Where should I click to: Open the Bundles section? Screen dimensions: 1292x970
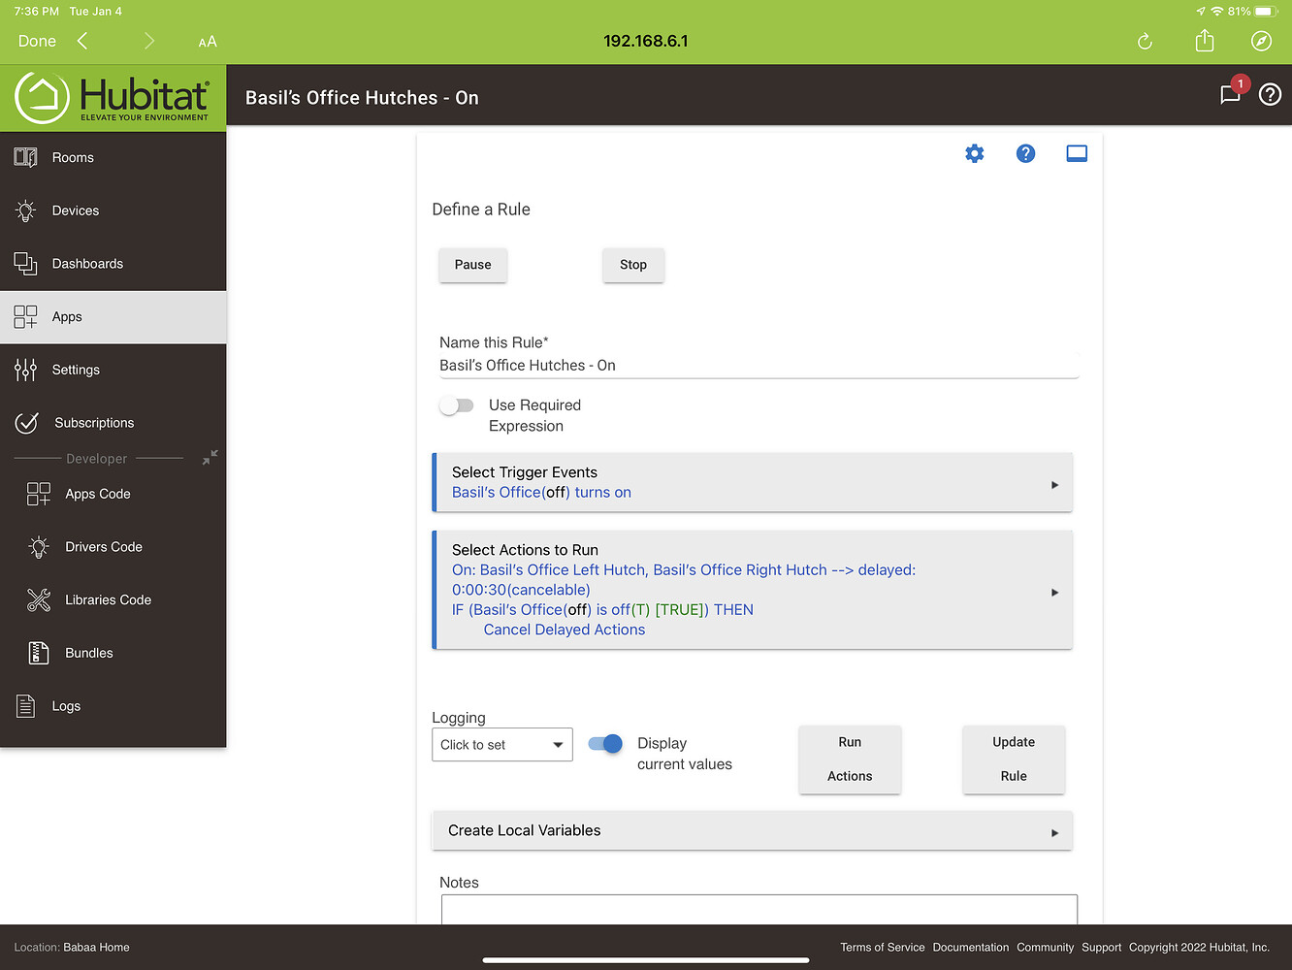coord(90,652)
